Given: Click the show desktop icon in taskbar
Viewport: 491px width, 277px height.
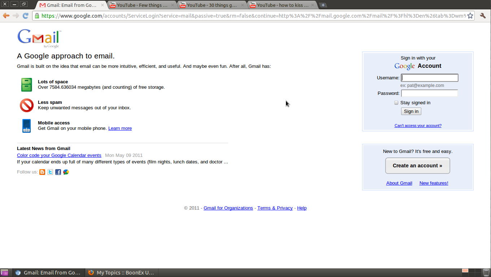Looking at the screenshot, I should (4, 273).
